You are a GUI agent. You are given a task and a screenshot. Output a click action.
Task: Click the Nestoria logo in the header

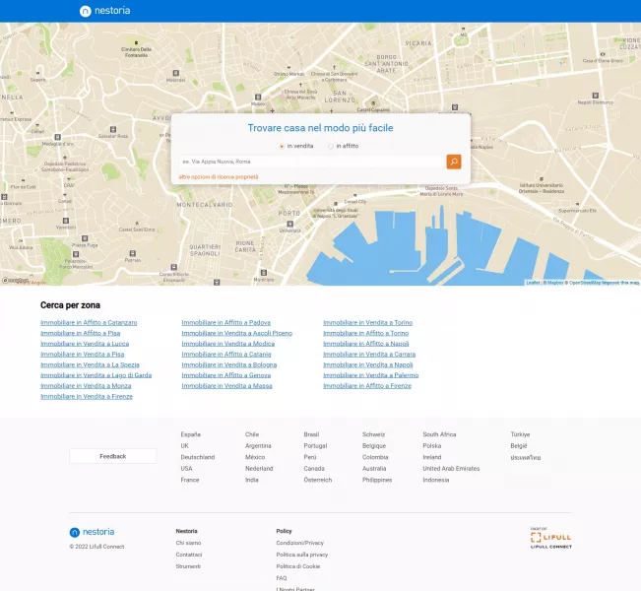pyautogui.click(x=105, y=11)
